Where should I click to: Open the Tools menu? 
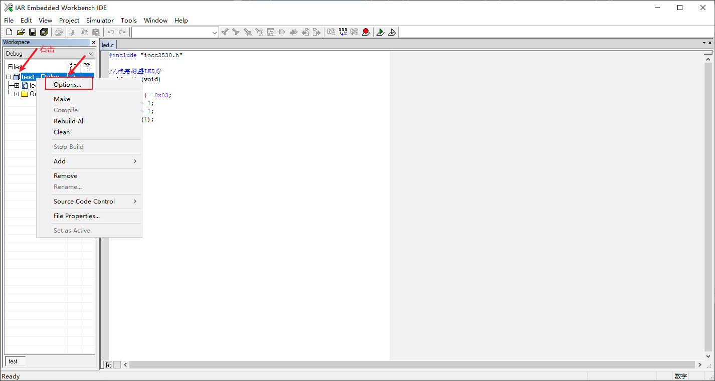coord(129,21)
